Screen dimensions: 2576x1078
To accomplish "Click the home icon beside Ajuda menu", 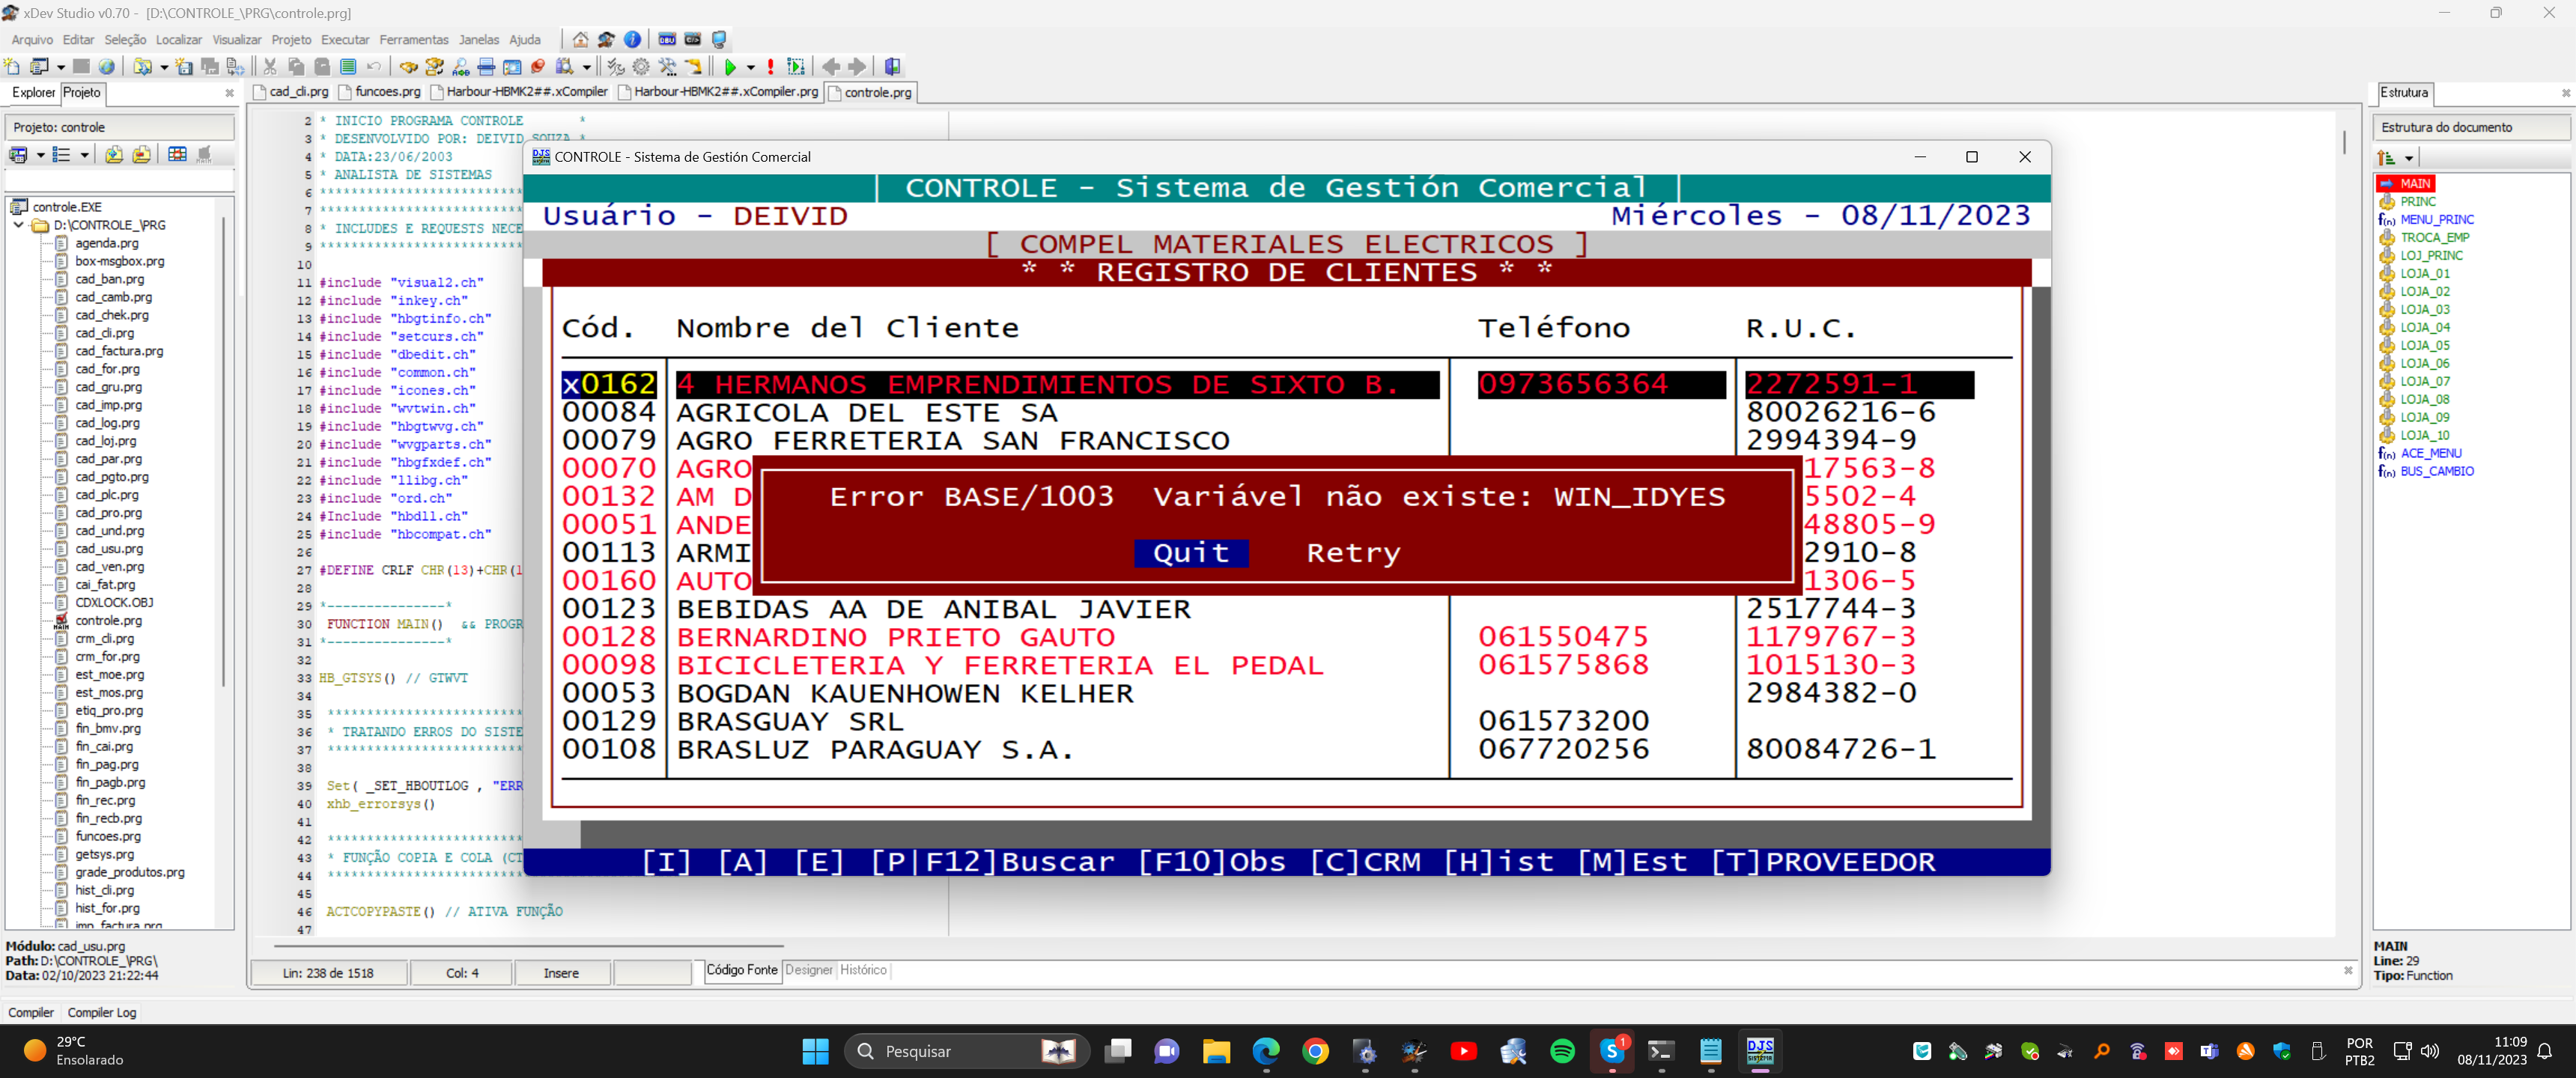I will [581, 40].
